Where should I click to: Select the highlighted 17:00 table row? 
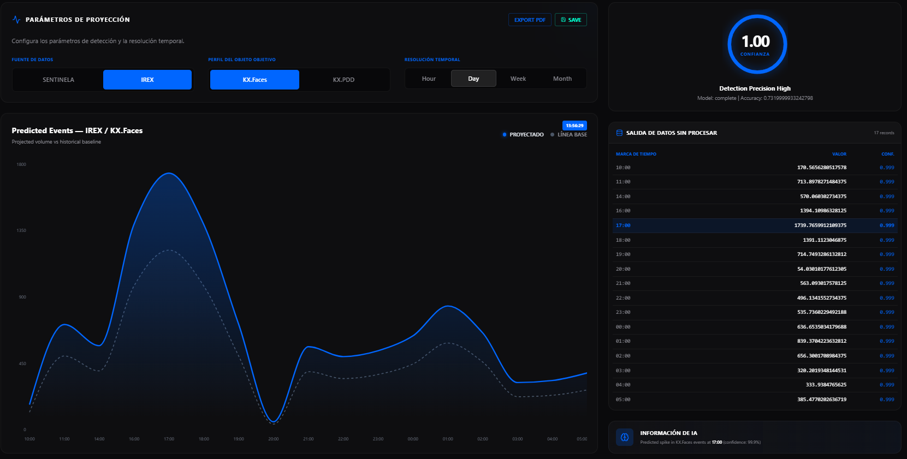(x=755, y=225)
